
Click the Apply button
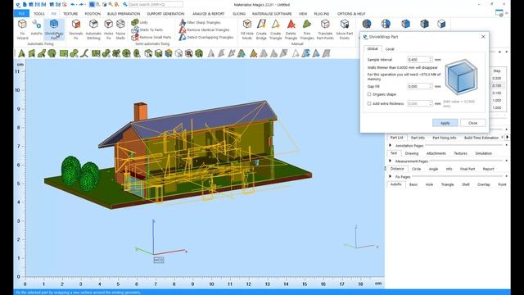click(445, 123)
